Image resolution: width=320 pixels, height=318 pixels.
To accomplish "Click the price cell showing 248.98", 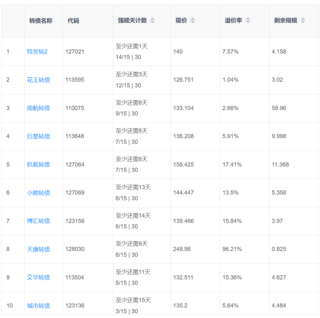I will coord(182,249).
